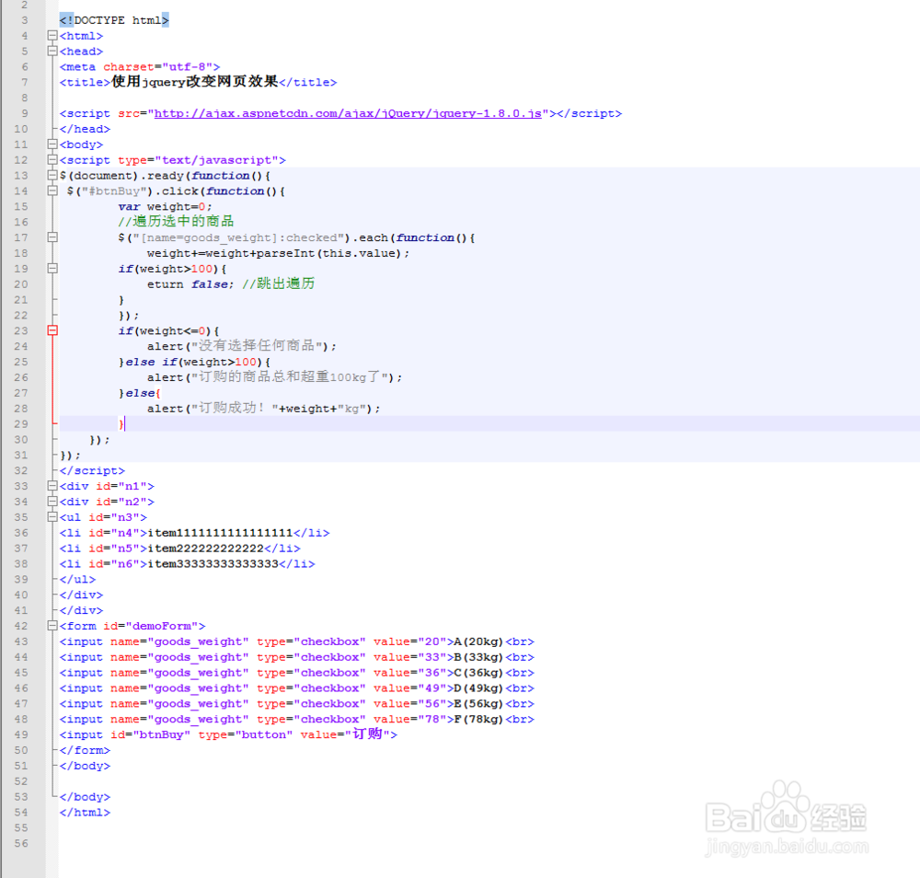Click the closing ul tag on line 39

point(77,579)
